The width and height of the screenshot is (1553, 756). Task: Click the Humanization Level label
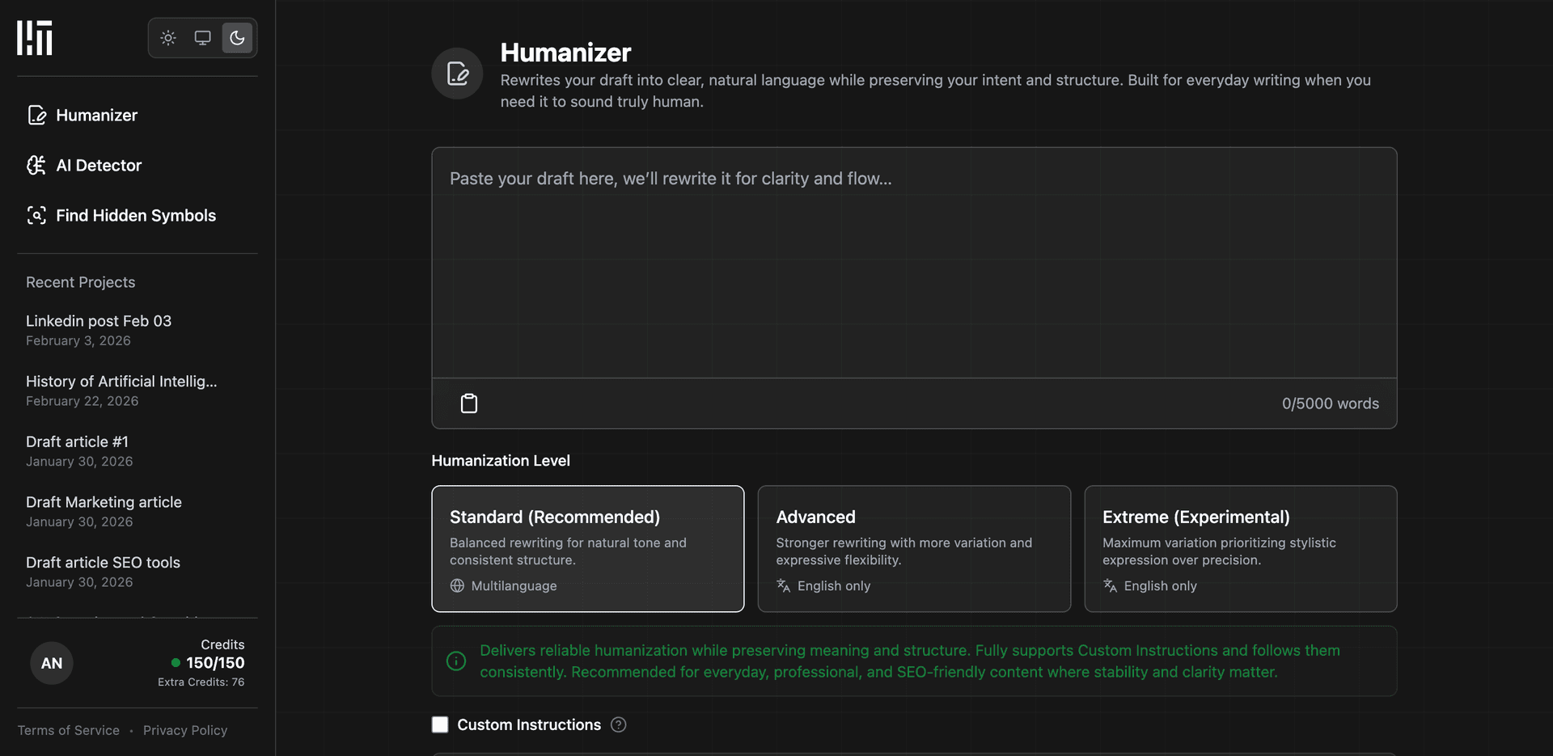[x=501, y=461]
